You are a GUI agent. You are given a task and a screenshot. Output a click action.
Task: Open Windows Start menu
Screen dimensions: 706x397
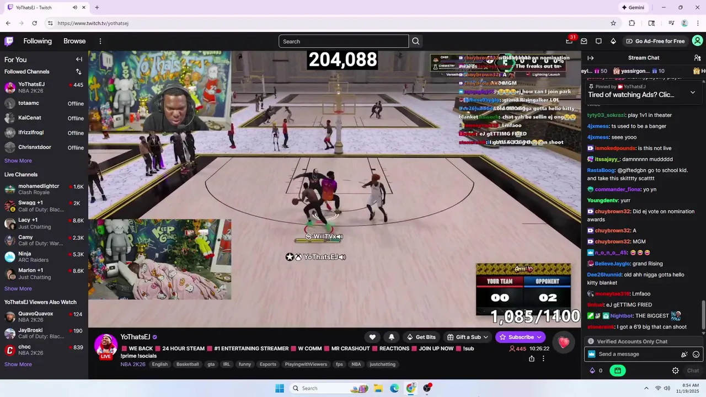click(280, 388)
